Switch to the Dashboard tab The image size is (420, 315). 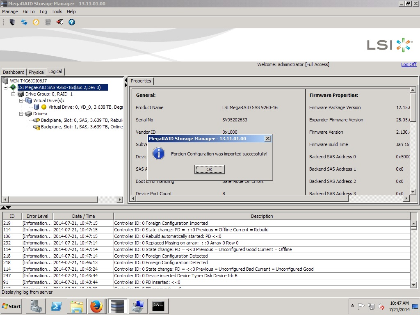click(x=14, y=72)
